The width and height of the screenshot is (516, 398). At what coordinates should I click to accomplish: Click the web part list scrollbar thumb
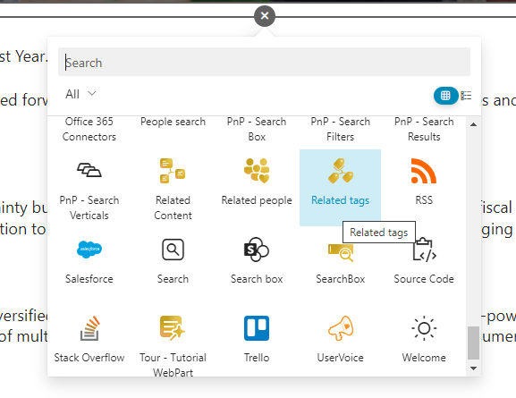pyautogui.click(x=474, y=343)
